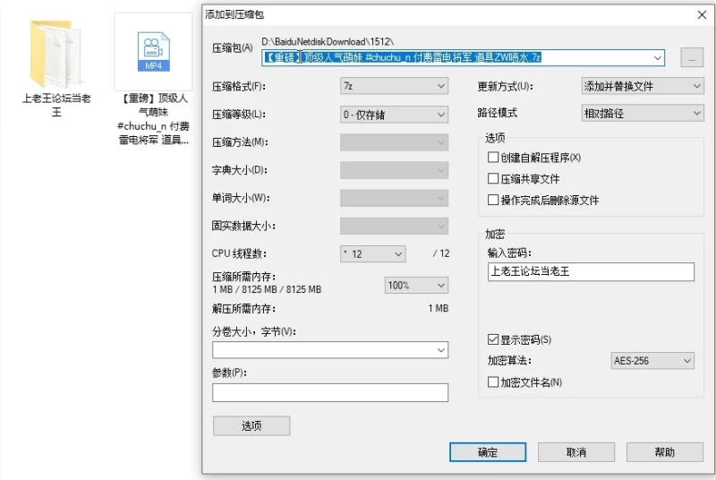Image resolution: width=716 pixels, height=480 pixels.
Task: Enable 加密文件名 checkbox
Action: click(x=493, y=381)
